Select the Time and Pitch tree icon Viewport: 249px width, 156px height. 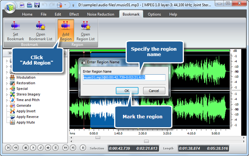click(x=12, y=100)
